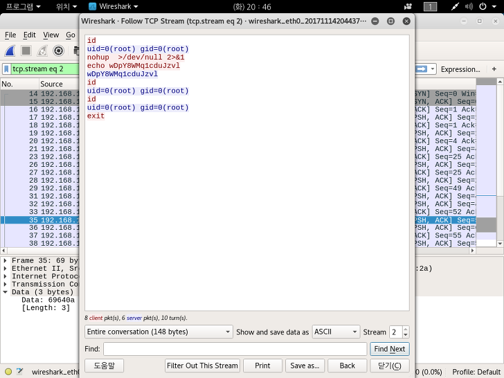This screenshot has height=378, width=504.
Task: Click the 닫기(C) close button
Action: pos(390,366)
